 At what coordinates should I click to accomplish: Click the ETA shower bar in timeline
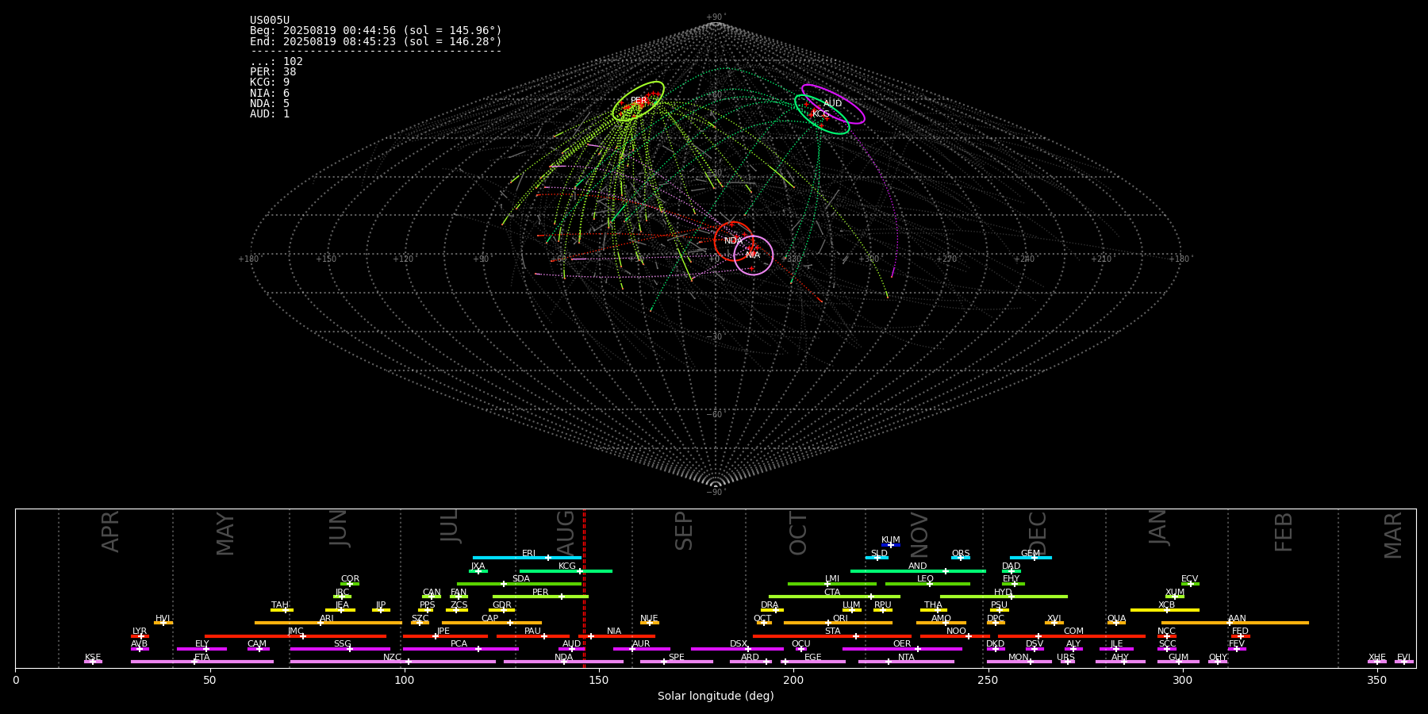pos(202,662)
